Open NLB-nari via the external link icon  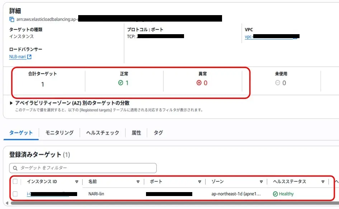(29, 56)
